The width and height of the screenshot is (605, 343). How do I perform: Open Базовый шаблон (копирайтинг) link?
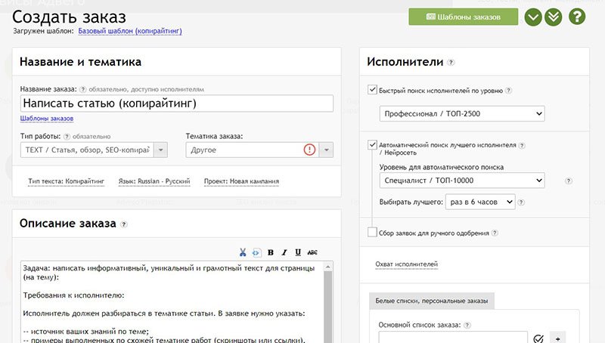[130, 31]
